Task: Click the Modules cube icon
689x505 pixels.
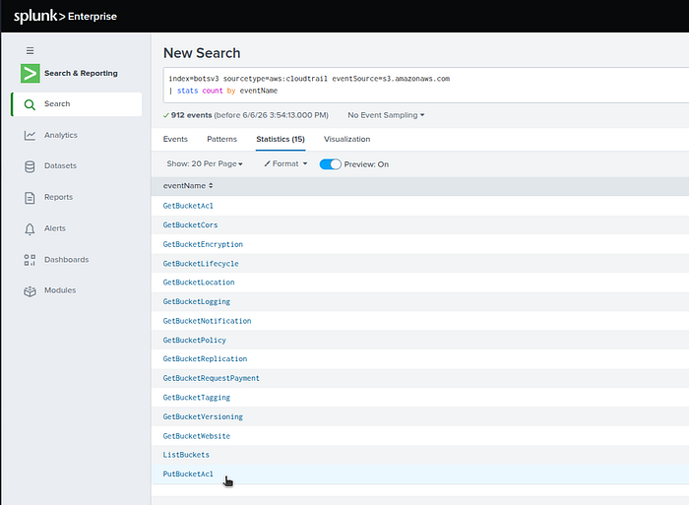Action: click(30, 291)
